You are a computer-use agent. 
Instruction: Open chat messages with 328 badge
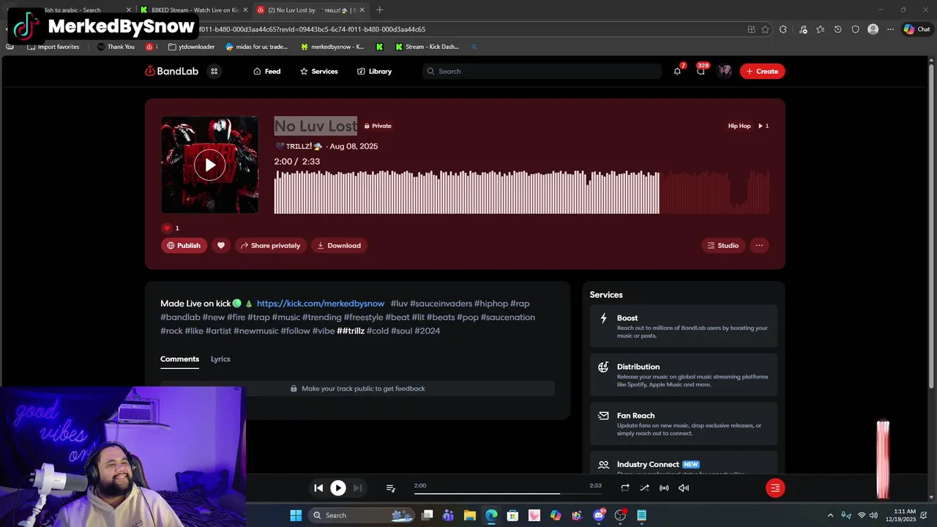(701, 71)
